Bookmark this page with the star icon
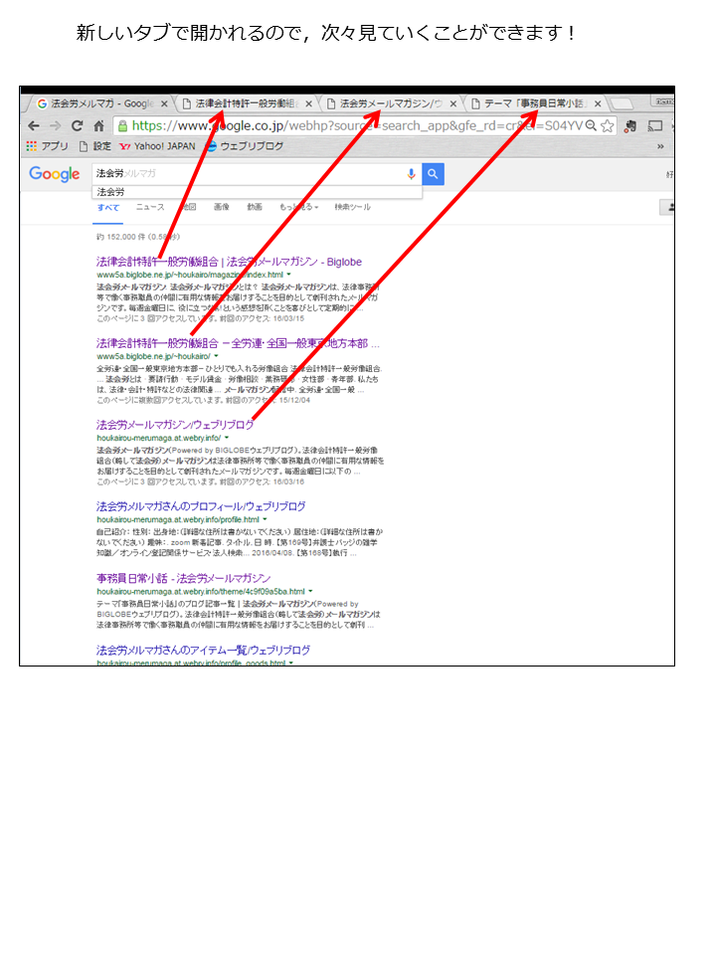Screen dimensions: 716x955 pos(608,126)
